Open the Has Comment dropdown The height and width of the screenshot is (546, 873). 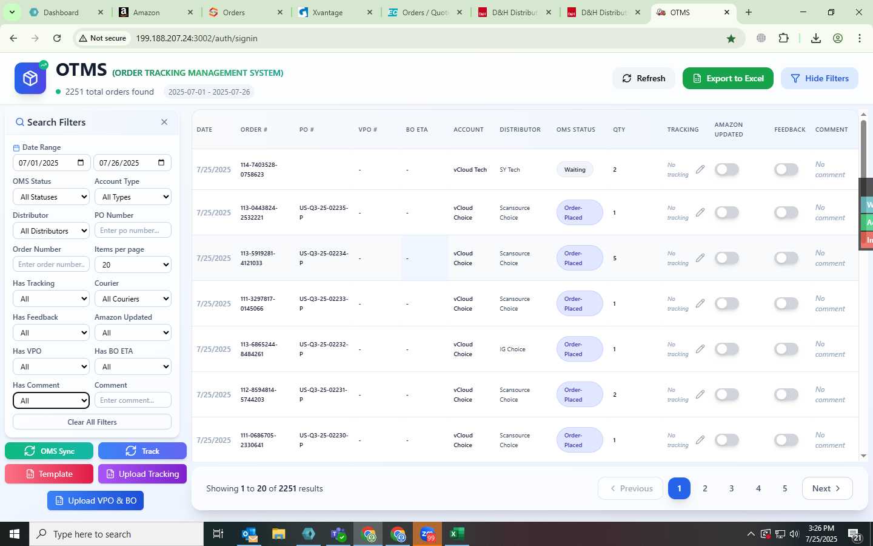51,400
